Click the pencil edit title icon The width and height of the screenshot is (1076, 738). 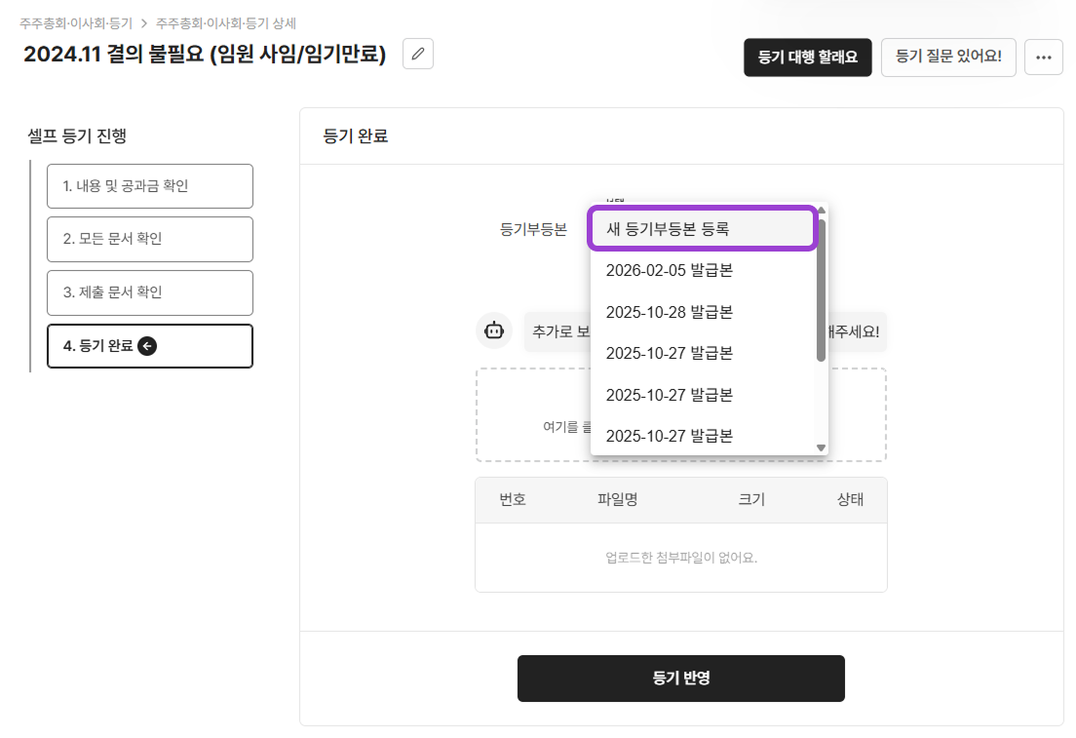pyautogui.click(x=418, y=55)
